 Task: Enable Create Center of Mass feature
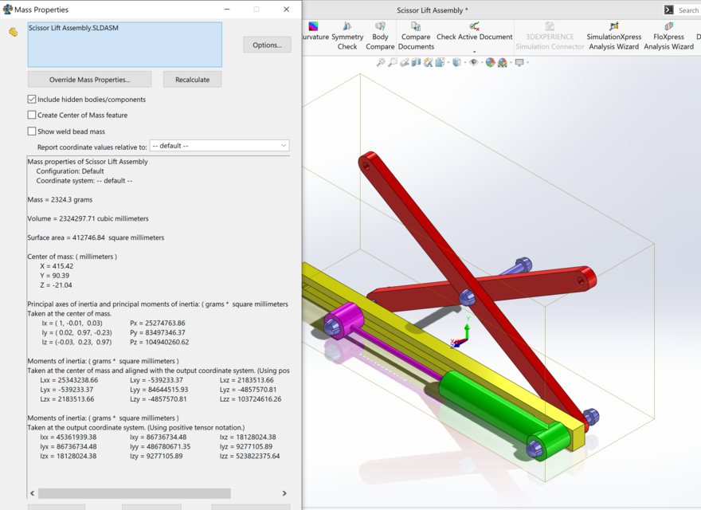[x=31, y=115]
